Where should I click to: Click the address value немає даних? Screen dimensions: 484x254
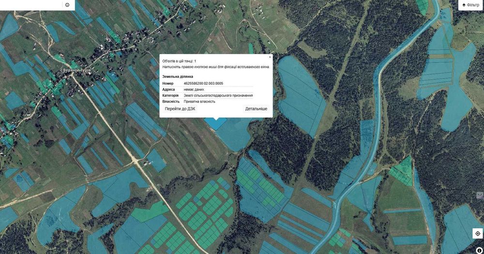(194, 90)
